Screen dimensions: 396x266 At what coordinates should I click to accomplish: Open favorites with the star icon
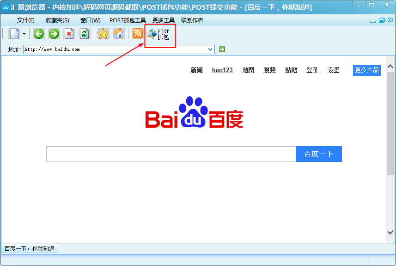103,34
